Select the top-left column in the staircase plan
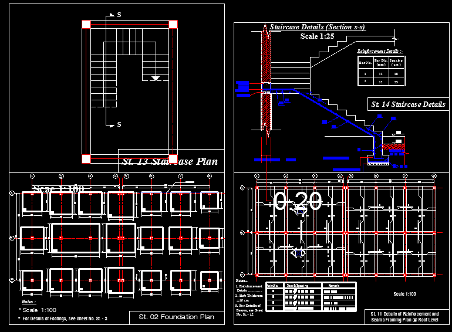This screenshot has height=332, width=452. click(x=86, y=24)
